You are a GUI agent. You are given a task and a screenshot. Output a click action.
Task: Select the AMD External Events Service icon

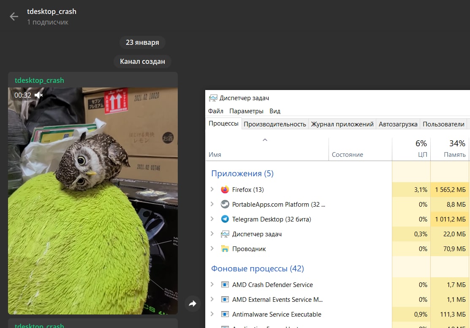[x=225, y=299]
